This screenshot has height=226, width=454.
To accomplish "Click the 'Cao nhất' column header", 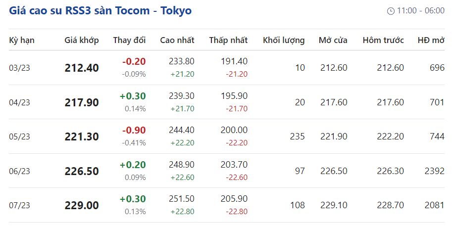I will pyautogui.click(x=177, y=40).
